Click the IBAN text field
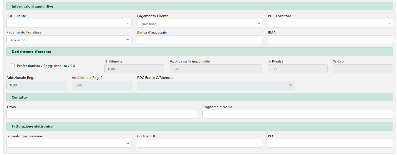The image size is (397, 155). pos(330,40)
